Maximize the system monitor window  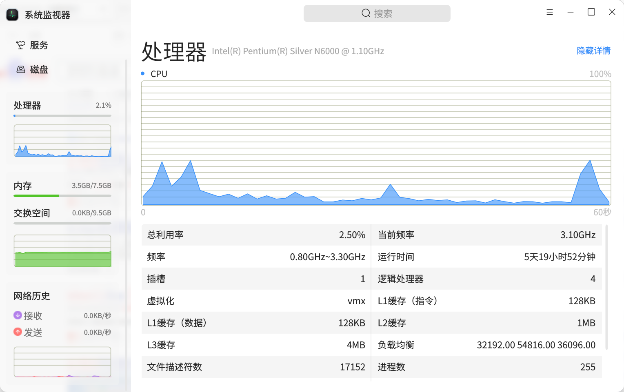coord(591,12)
